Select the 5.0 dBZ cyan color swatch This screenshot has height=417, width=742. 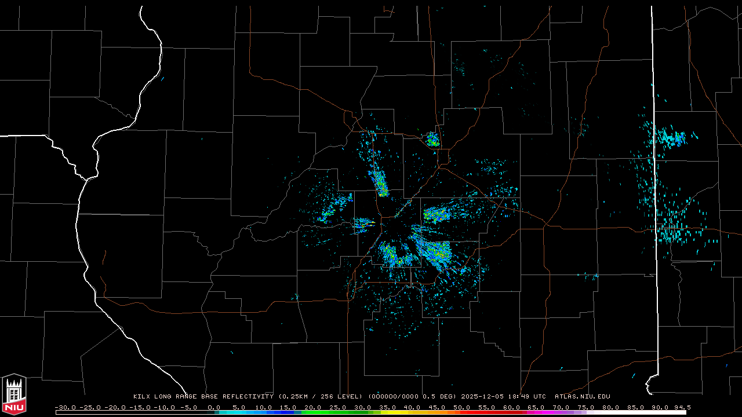[x=239, y=412]
